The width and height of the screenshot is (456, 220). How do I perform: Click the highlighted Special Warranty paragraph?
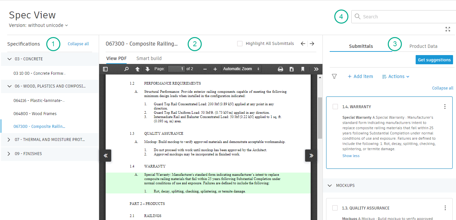click(x=208, y=183)
